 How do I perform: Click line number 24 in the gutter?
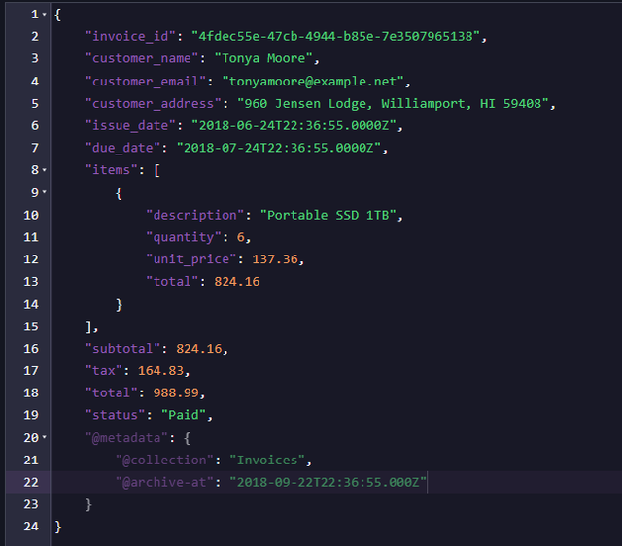pos(29,527)
